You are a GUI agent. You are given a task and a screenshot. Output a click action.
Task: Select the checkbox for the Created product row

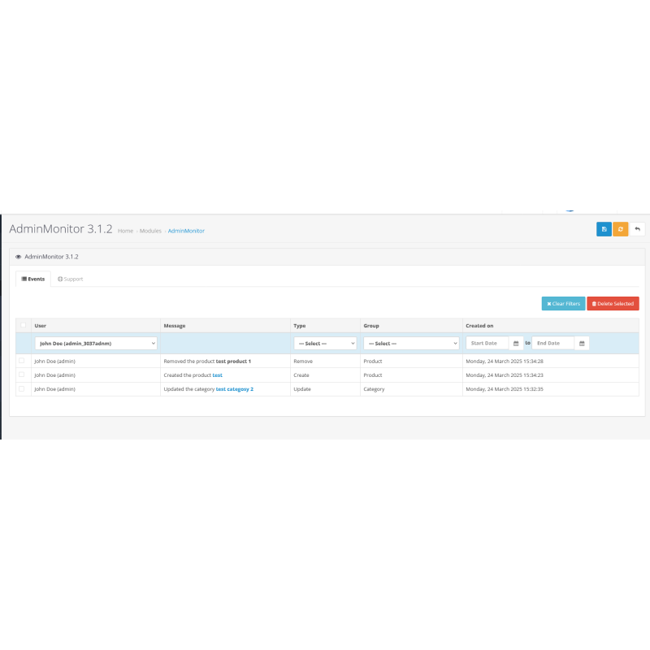point(22,375)
